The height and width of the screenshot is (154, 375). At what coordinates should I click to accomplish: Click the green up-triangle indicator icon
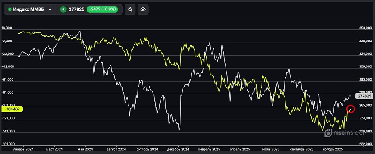pos(63,10)
